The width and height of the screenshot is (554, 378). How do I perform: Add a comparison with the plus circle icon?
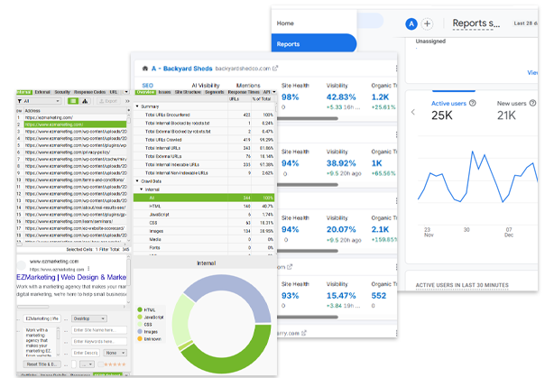click(427, 23)
